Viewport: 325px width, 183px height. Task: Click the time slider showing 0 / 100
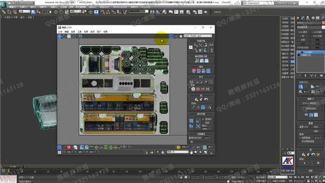pyautogui.click(x=13, y=167)
